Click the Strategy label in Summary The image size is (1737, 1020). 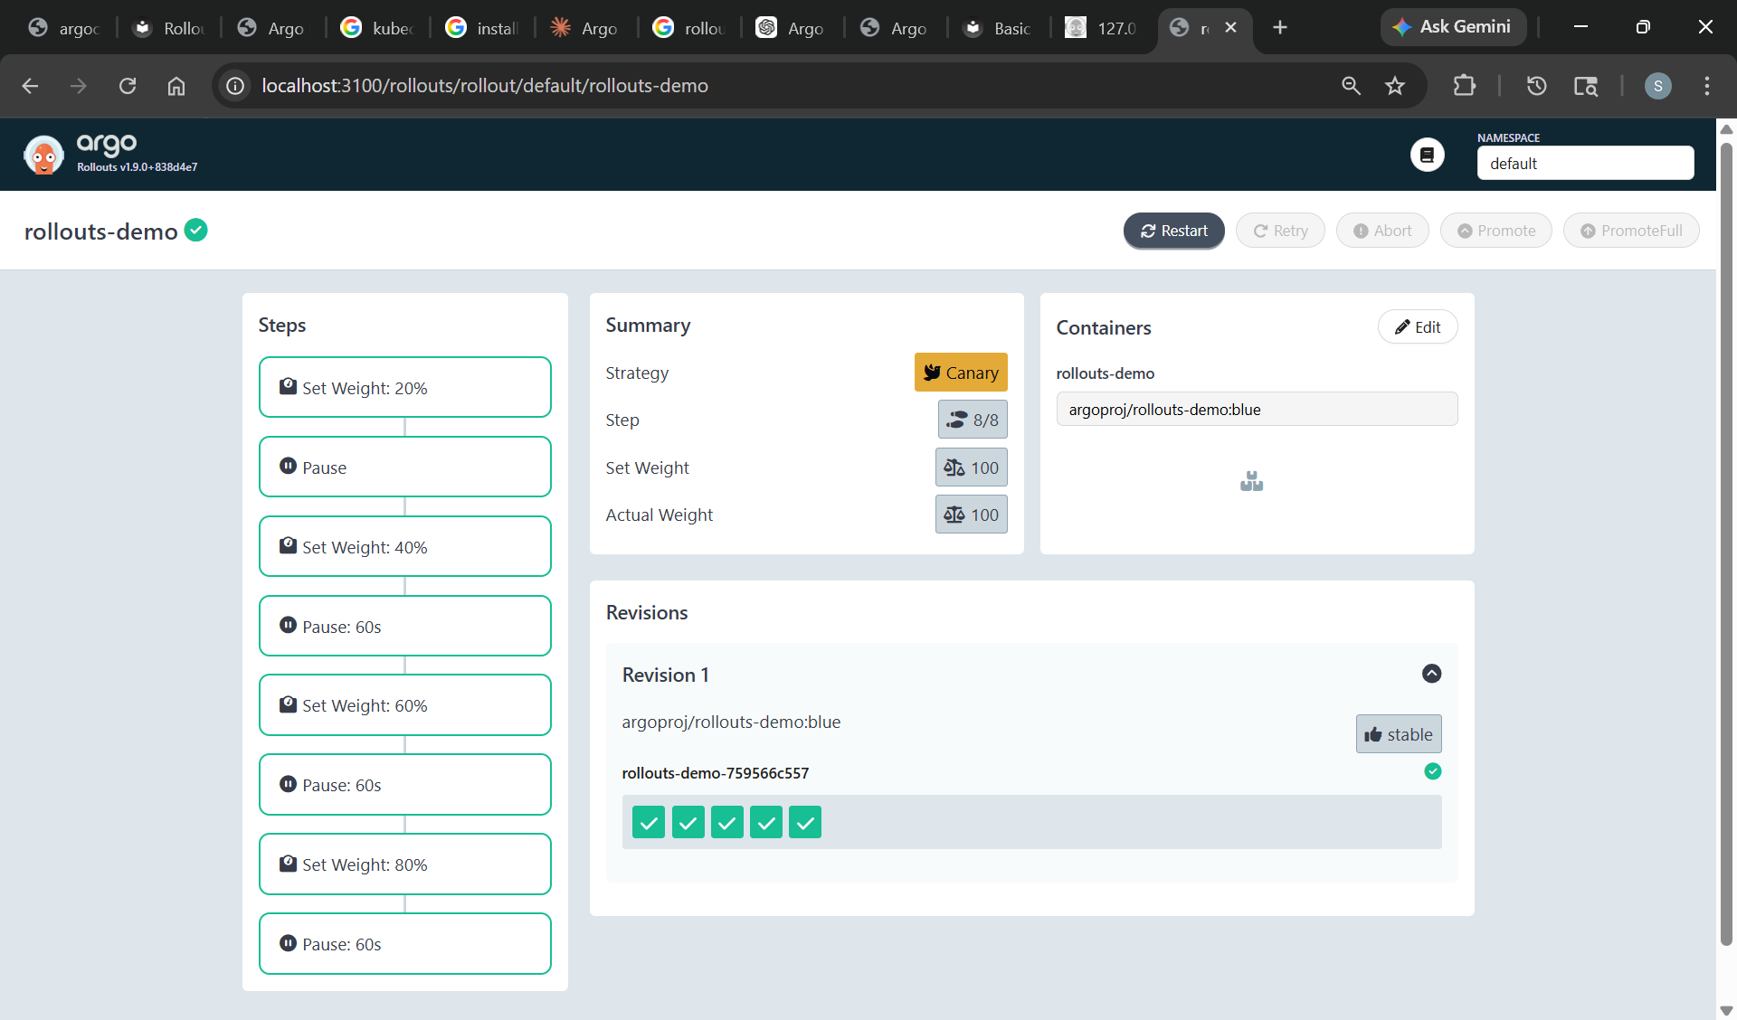[637, 373]
